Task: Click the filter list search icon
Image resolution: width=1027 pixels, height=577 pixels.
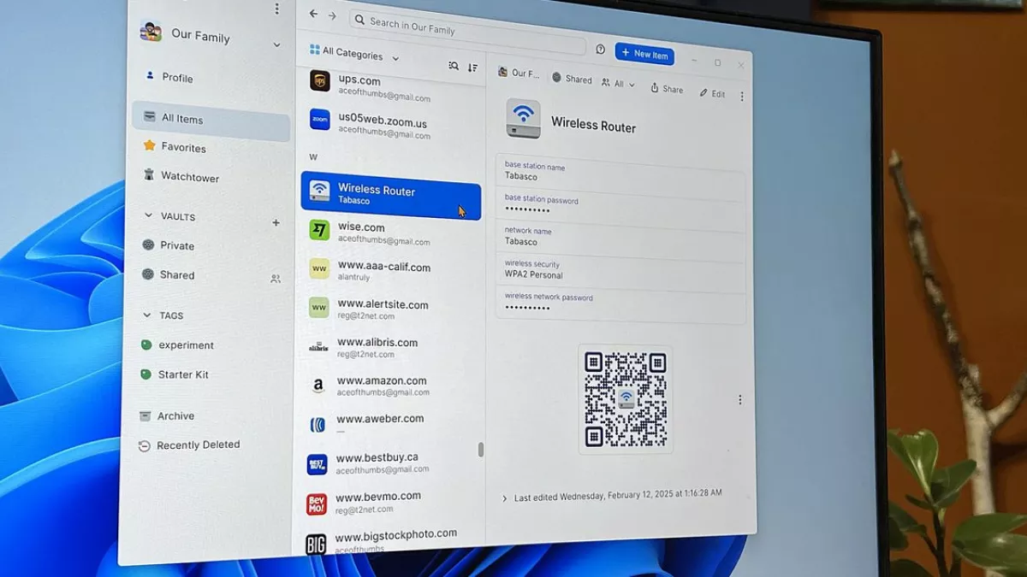Action: click(453, 66)
